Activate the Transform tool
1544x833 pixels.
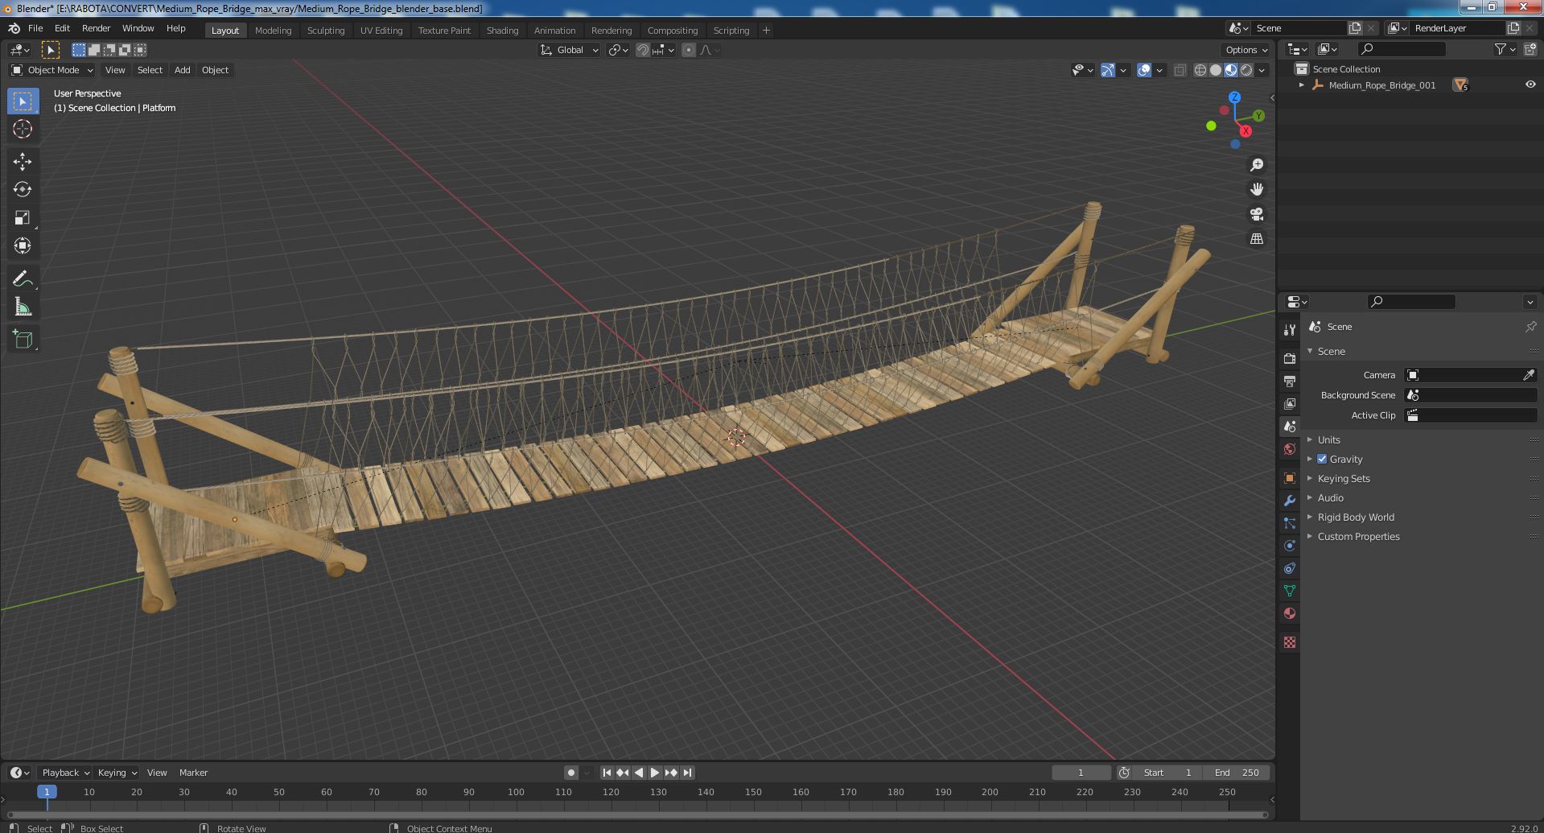pos(23,245)
